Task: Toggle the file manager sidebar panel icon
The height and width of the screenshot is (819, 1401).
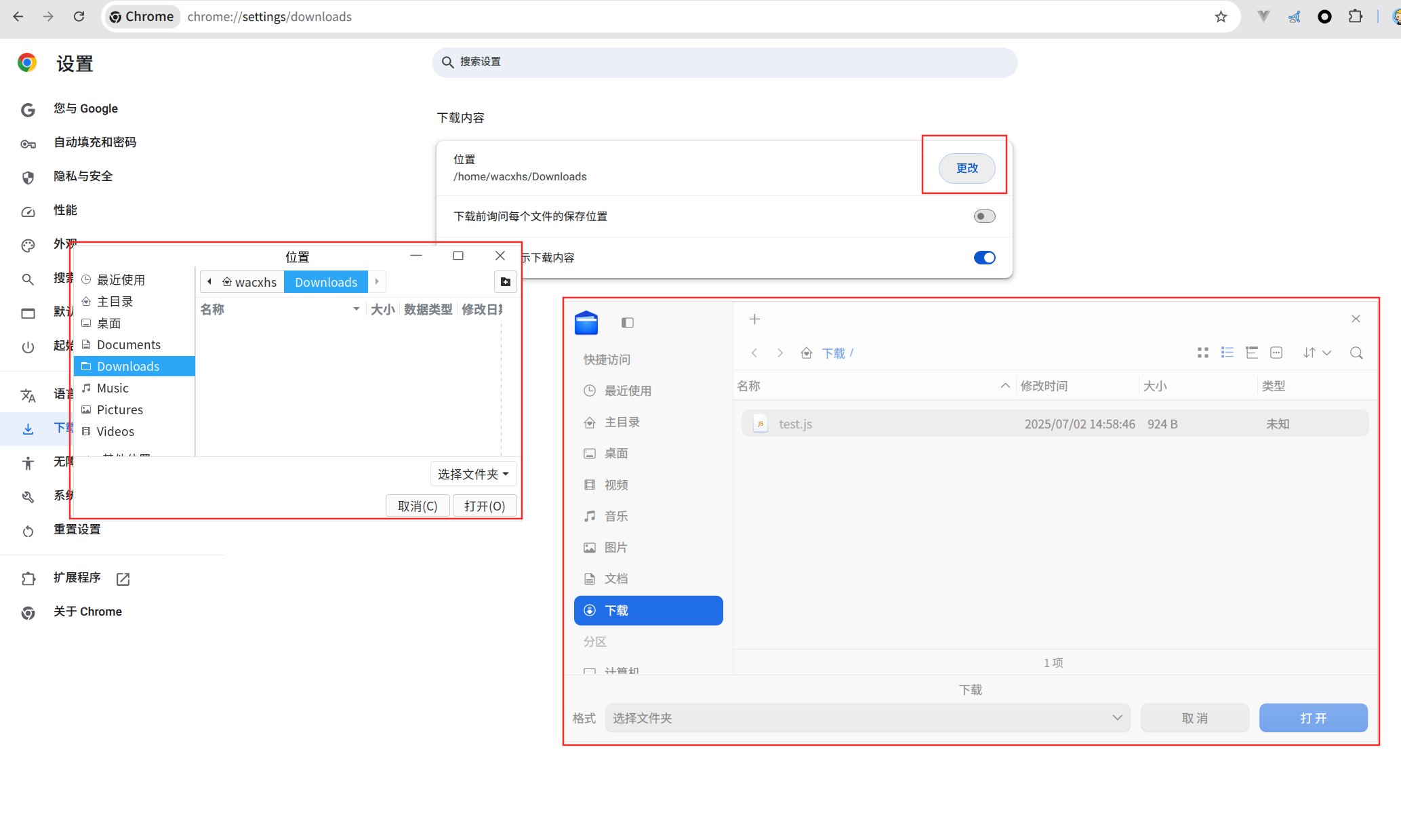Action: 628,323
